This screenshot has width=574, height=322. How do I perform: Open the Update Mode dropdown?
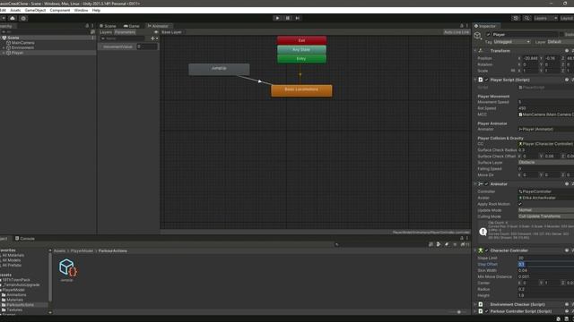(x=546, y=210)
